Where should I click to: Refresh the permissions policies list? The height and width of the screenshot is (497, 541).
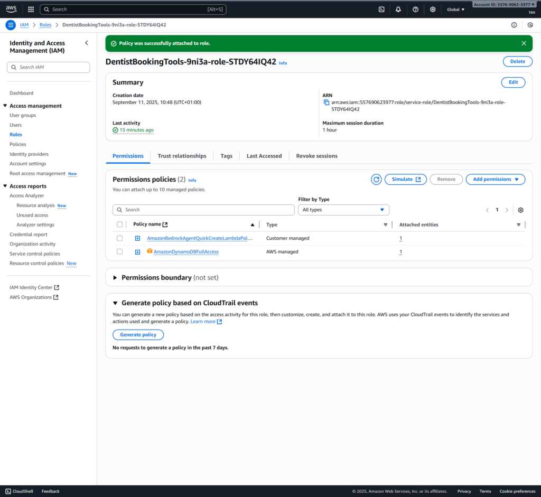pos(376,180)
